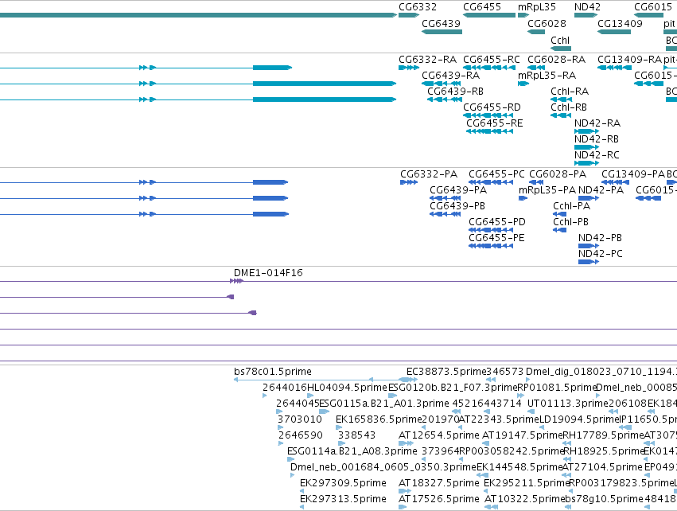Click CDS mRpL35-PA arrow

point(523,198)
